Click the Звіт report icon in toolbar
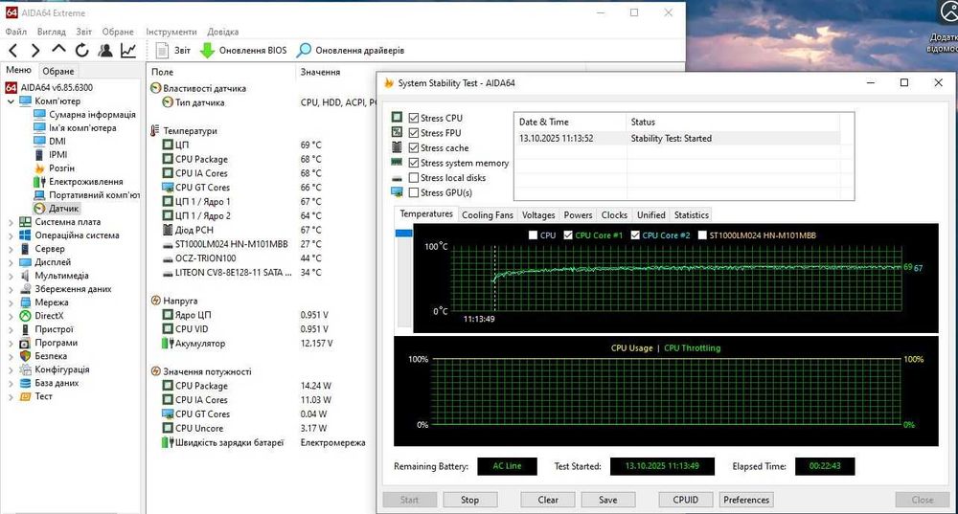 162,50
